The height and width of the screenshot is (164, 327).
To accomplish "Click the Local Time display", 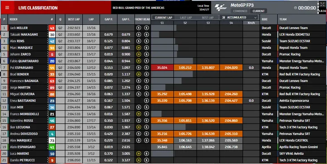I will pos(203,8).
